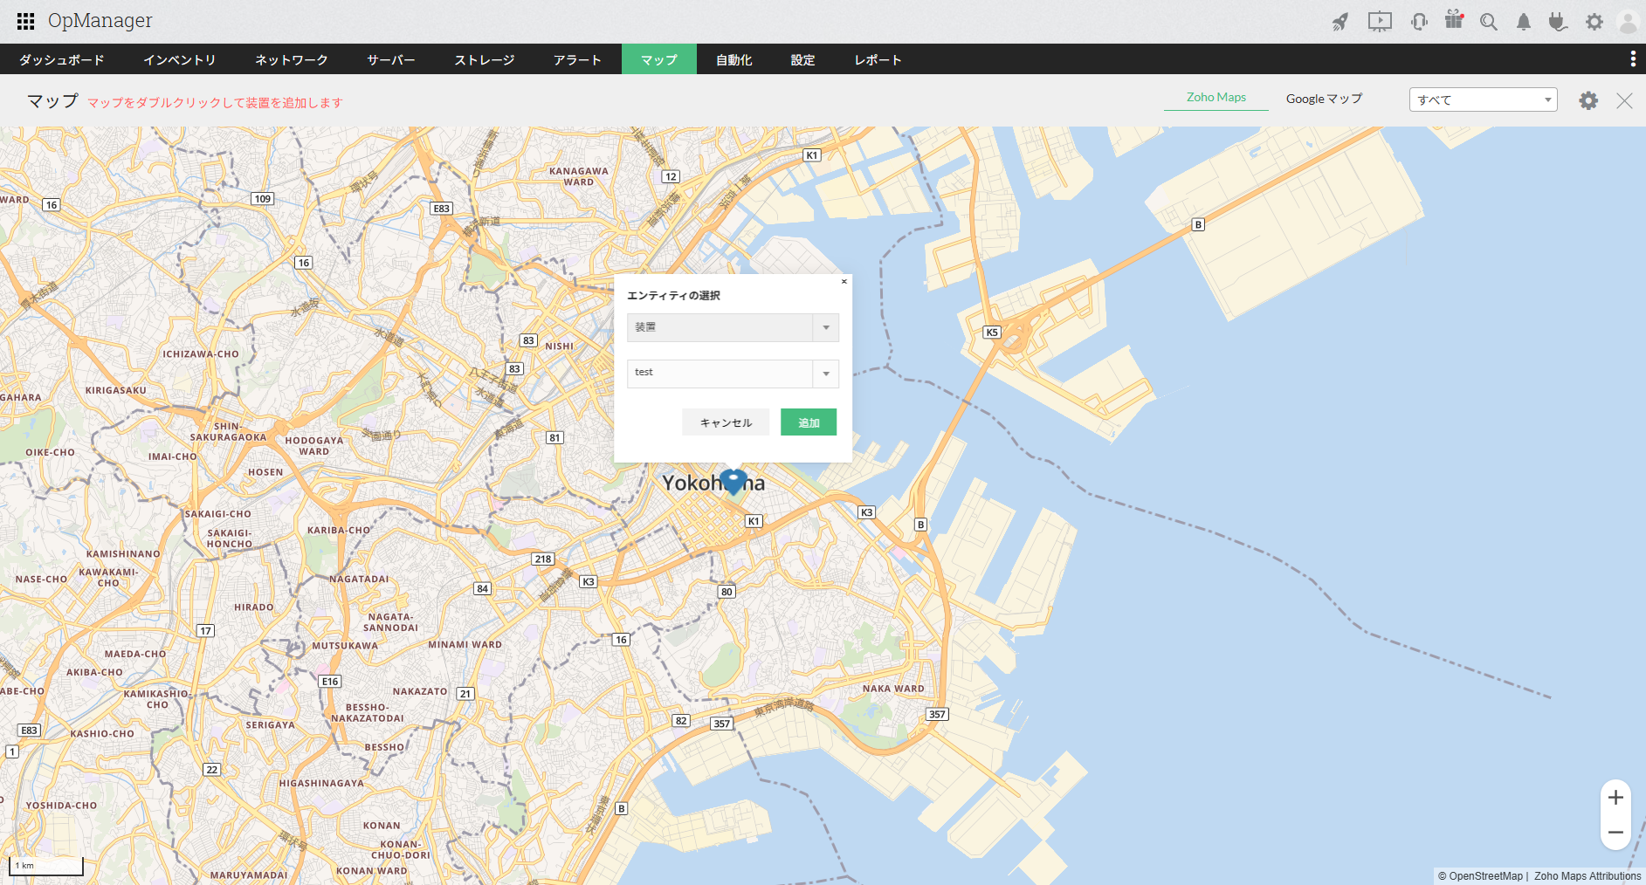Image resolution: width=1646 pixels, height=885 pixels.
Task: Click the rocket quick-launch icon
Action: [1340, 22]
